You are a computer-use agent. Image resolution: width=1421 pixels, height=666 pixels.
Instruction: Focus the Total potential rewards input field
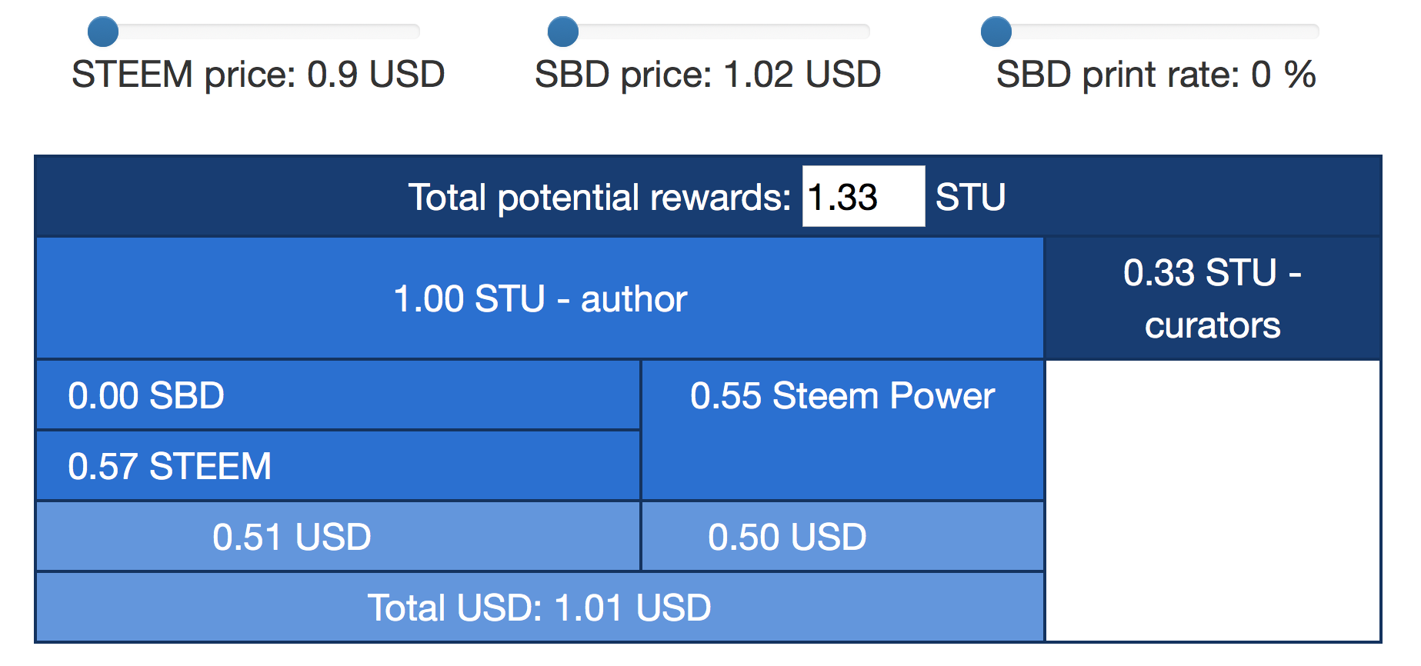click(x=862, y=197)
